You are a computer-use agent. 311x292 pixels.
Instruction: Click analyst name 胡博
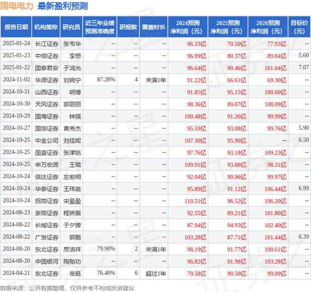tap(75, 92)
